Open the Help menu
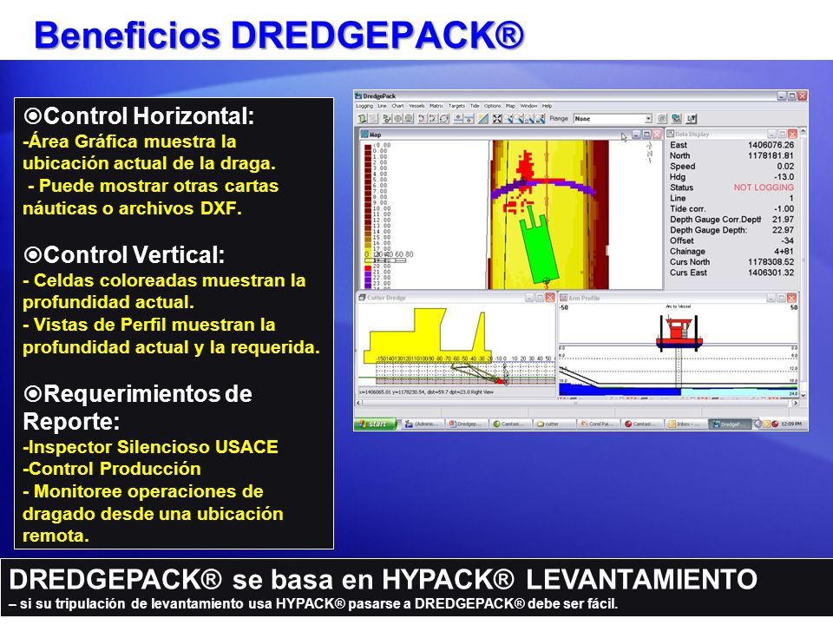The image size is (833, 625). click(547, 106)
